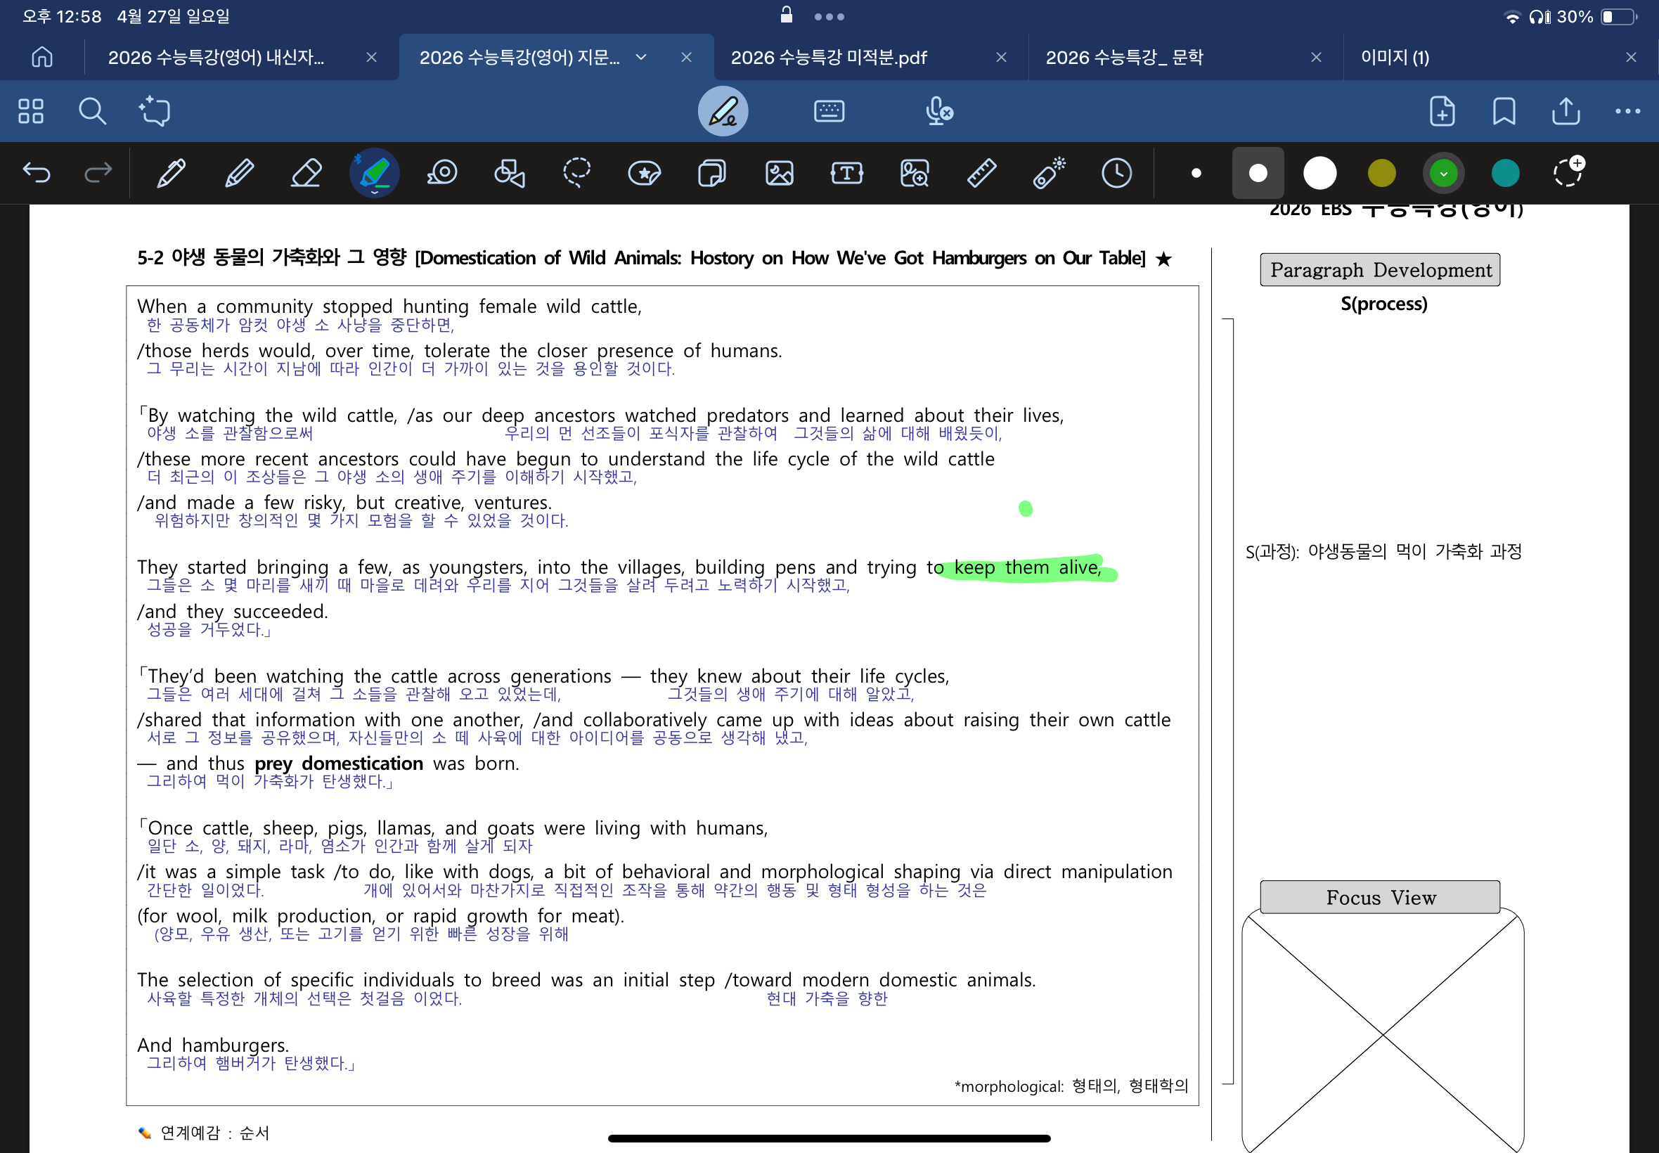This screenshot has height=1153, width=1659.
Task: Switch to keyboard typing mode
Action: (x=829, y=111)
